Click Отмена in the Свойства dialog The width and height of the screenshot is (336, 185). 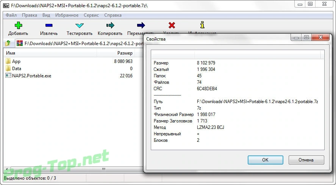click(306, 160)
